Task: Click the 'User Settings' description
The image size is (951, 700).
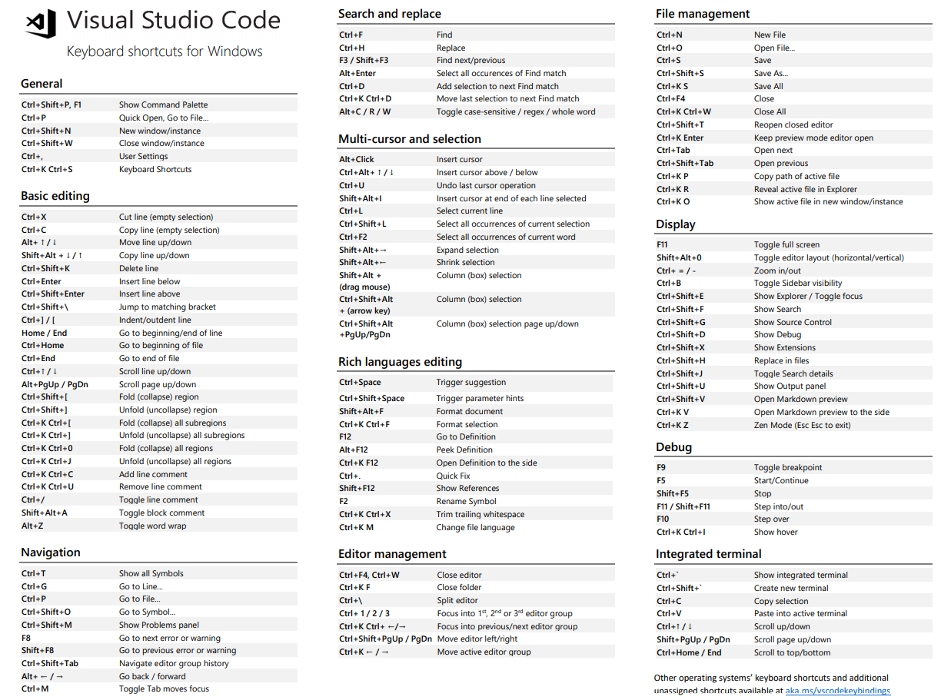Action: point(143,156)
